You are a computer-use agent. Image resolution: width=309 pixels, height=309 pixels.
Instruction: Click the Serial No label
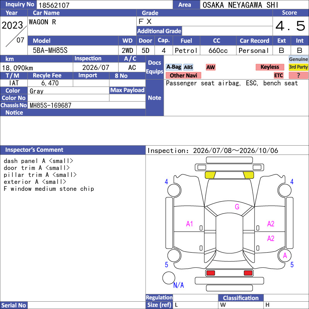click(x=14, y=305)
